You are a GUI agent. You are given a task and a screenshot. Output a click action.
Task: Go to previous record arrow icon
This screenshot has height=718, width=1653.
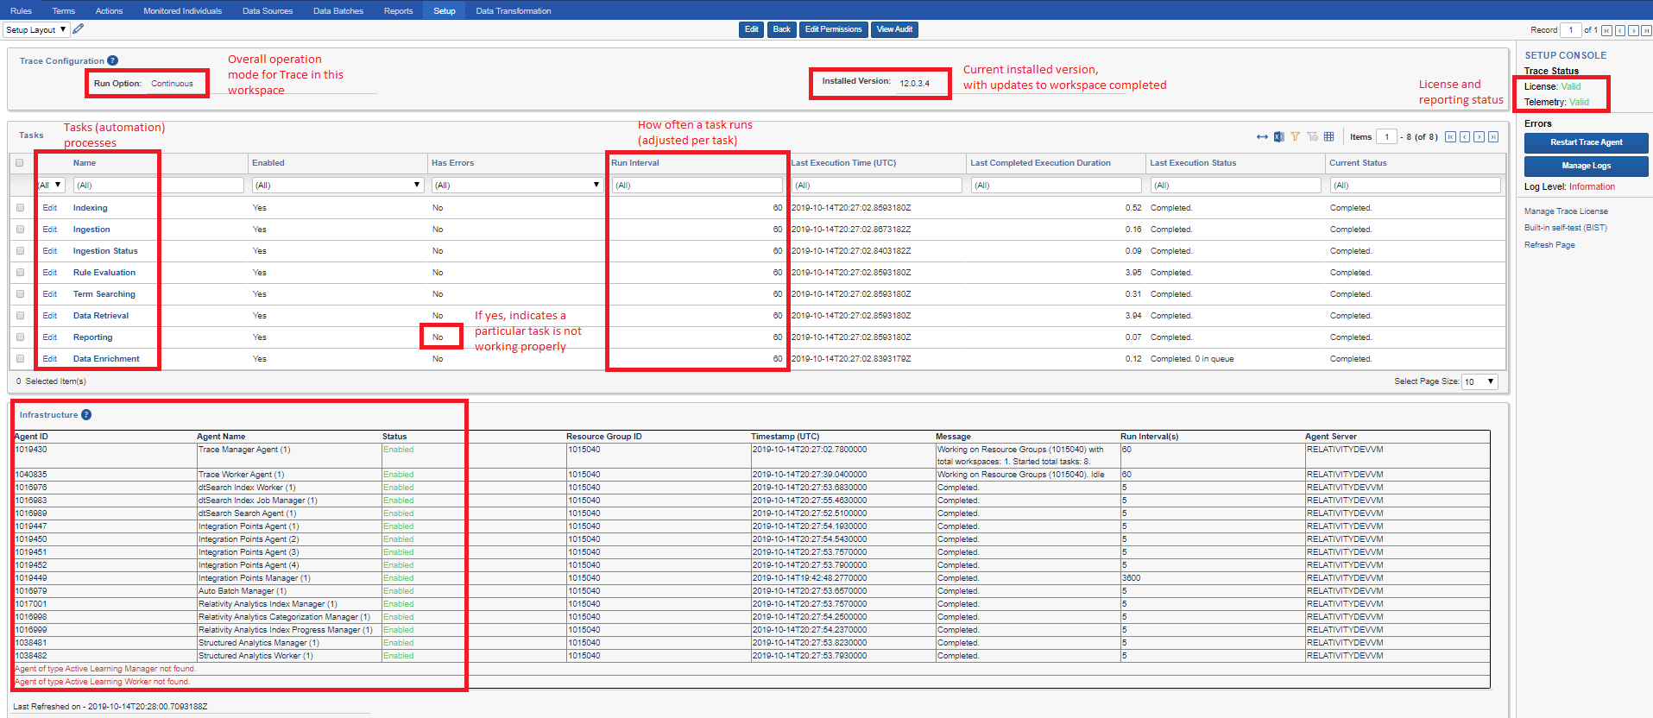(1620, 30)
